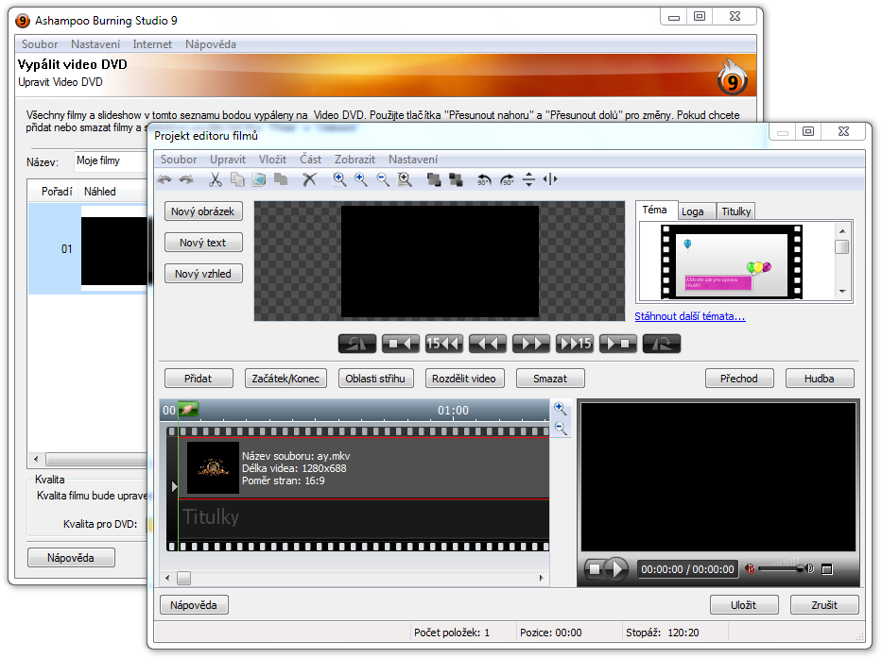Click Stáhnout další témata link
Image resolution: width=882 pixels, height=658 pixels.
(690, 316)
